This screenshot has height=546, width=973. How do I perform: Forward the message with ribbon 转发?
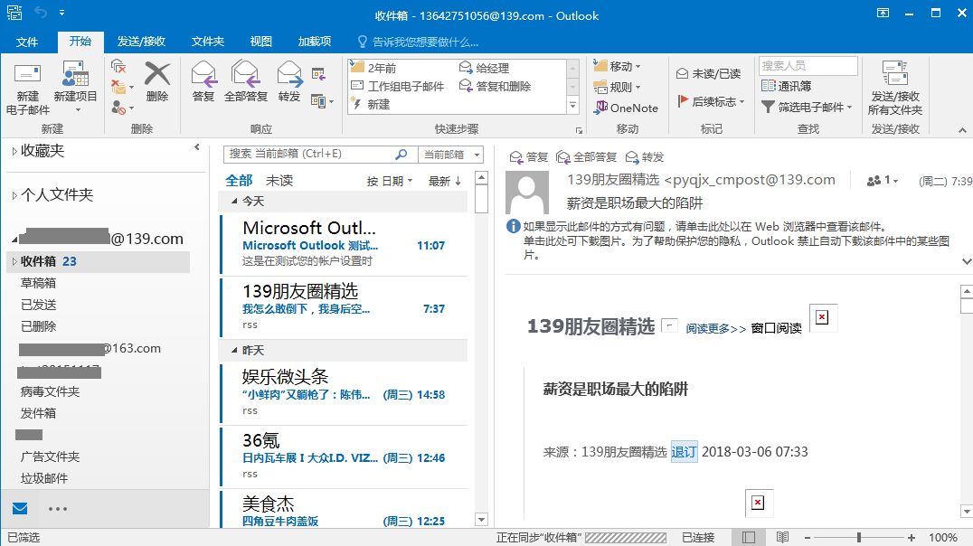coord(289,82)
